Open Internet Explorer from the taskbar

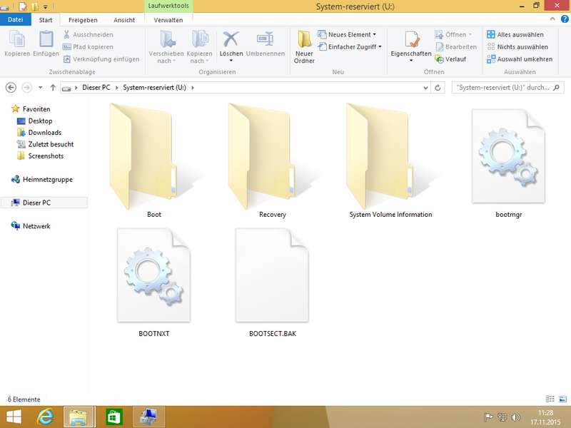pos(45,416)
